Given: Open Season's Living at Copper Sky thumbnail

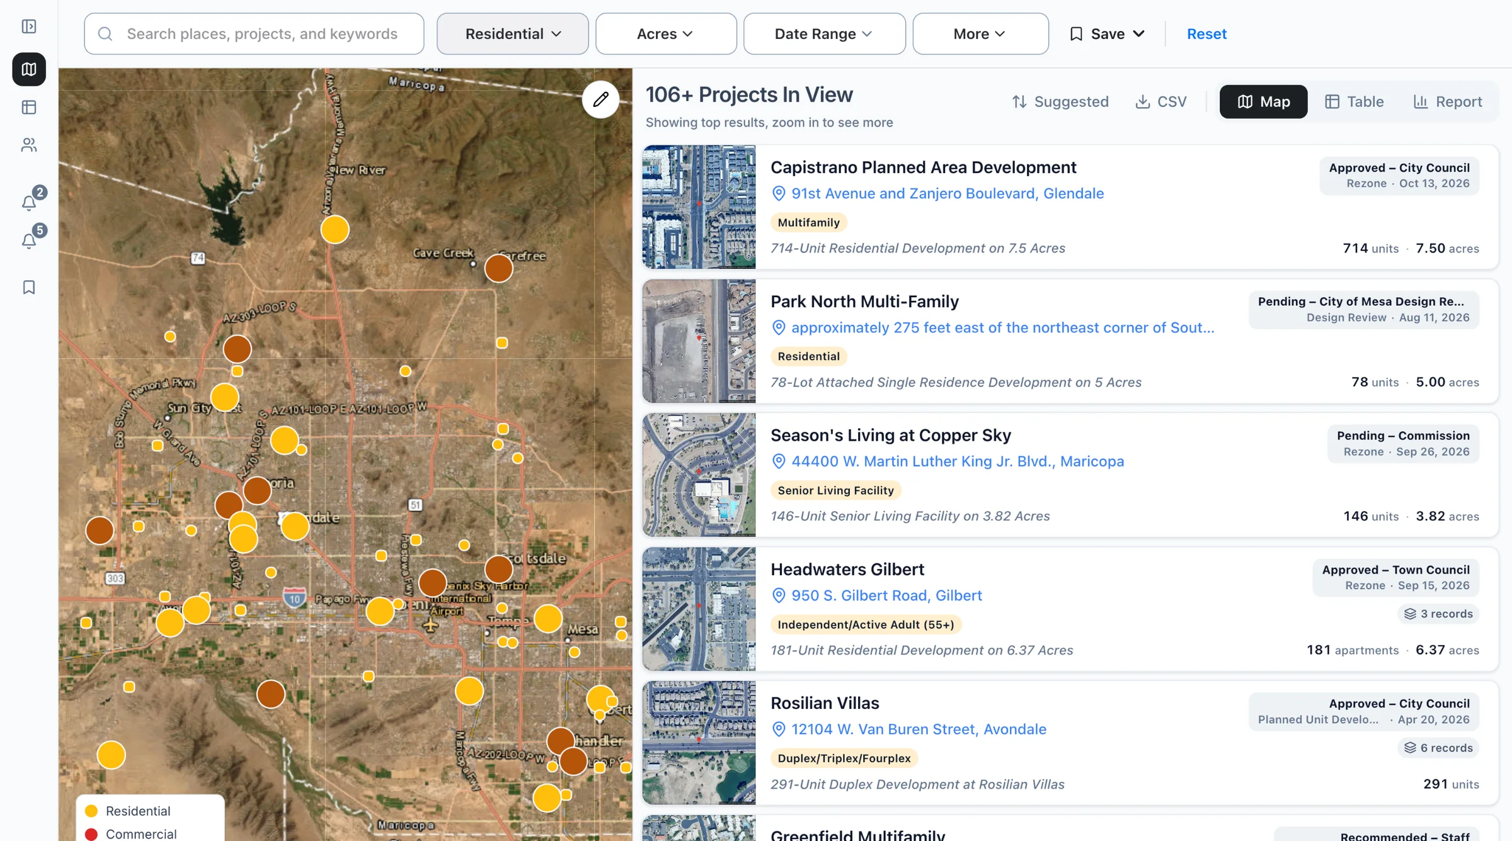Looking at the screenshot, I should pyautogui.click(x=699, y=475).
